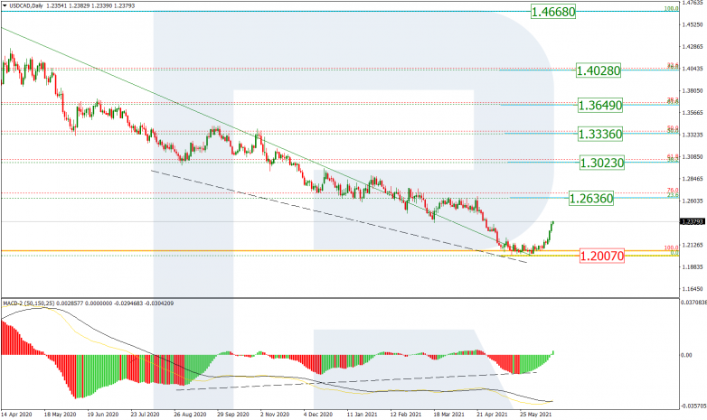The image size is (707, 420).
Task: Click the 1.46680 Fibonacci level label
Action: [553, 12]
